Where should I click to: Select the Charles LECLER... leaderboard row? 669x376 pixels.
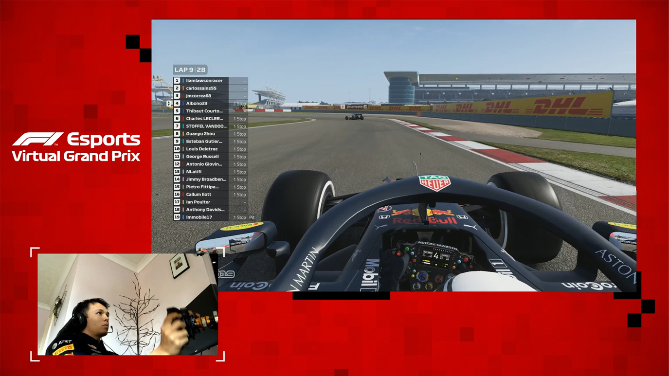pyautogui.click(x=211, y=119)
